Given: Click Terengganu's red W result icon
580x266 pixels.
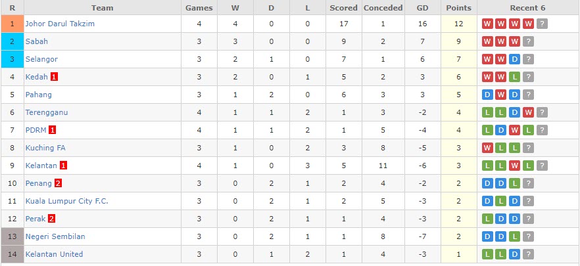Looking at the screenshot, I should point(528,112).
